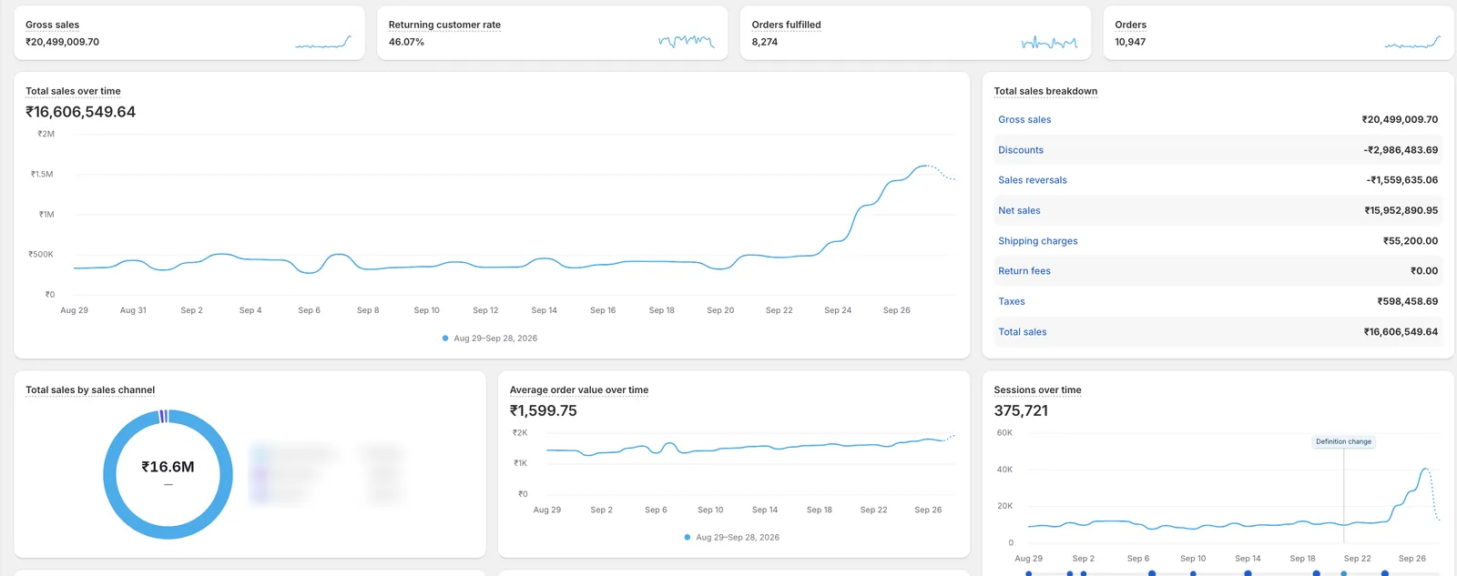Open the Gross sales card title
This screenshot has height=576, width=1457.
(52, 25)
